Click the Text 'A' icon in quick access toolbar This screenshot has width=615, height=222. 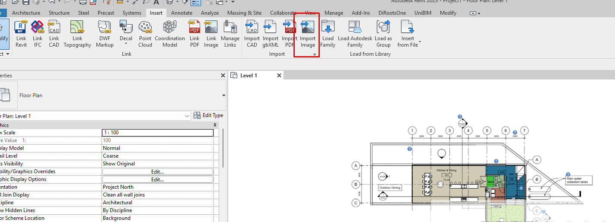coord(156,2)
